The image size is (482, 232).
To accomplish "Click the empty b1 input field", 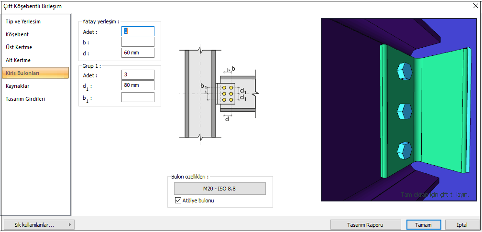I will pos(138,97).
